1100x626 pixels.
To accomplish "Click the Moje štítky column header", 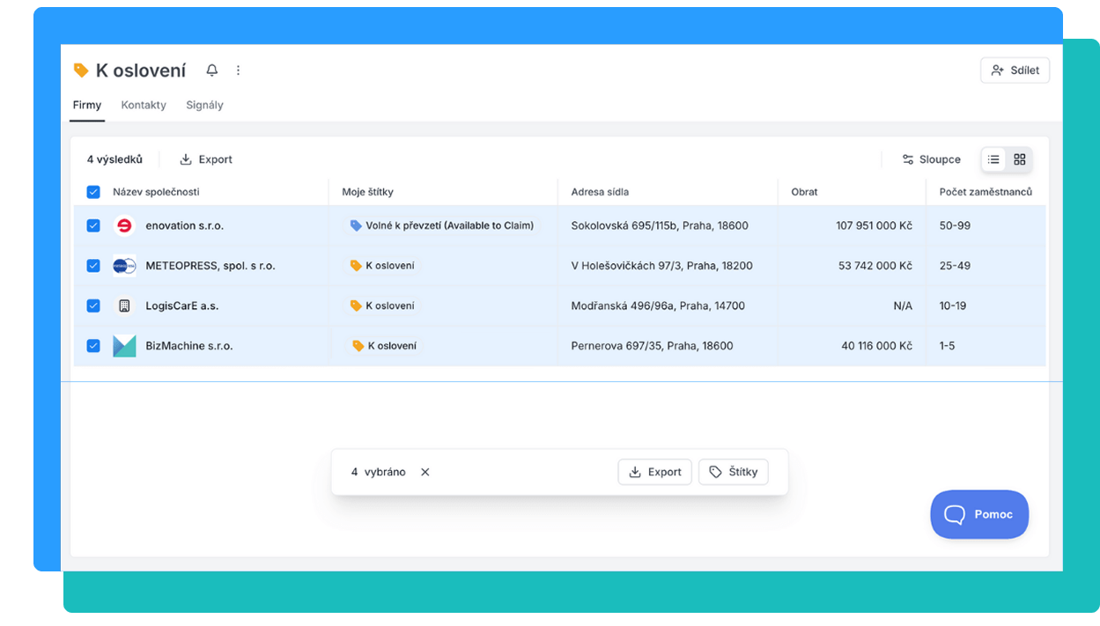I will pos(367,192).
